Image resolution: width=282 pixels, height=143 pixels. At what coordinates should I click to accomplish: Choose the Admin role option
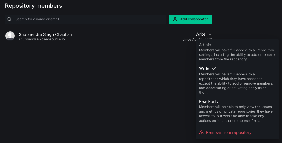[205, 45]
